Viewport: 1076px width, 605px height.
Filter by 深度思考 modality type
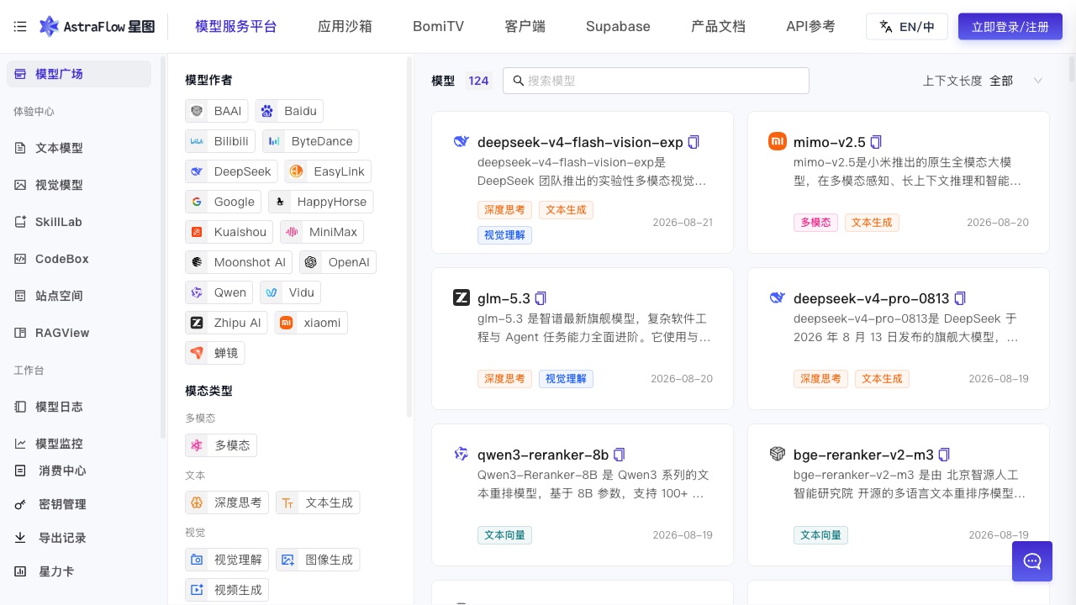227,502
